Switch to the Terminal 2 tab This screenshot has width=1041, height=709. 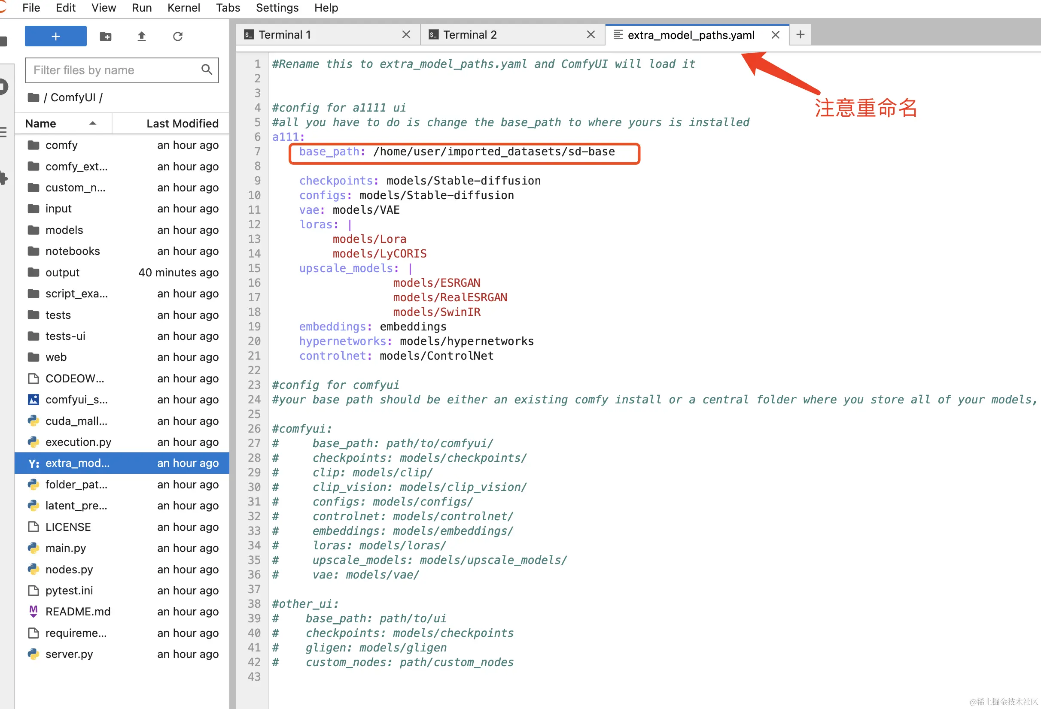pyautogui.click(x=469, y=34)
